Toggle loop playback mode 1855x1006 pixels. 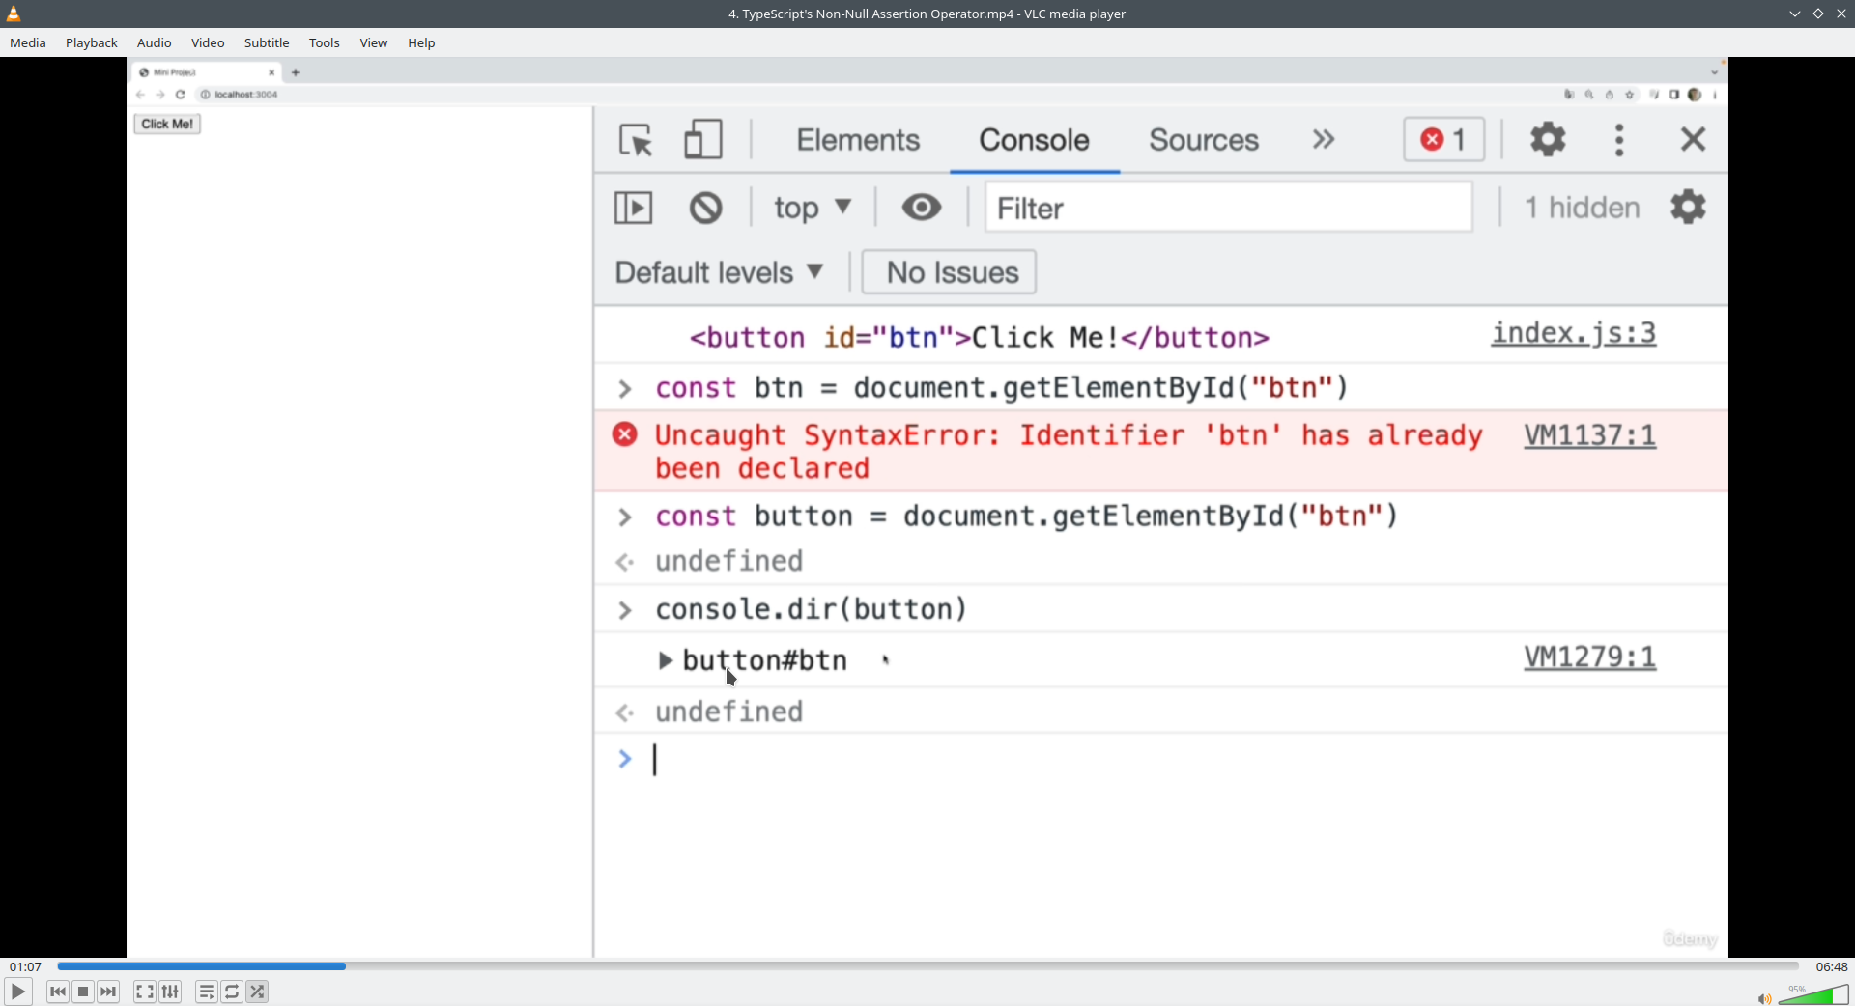point(232,992)
